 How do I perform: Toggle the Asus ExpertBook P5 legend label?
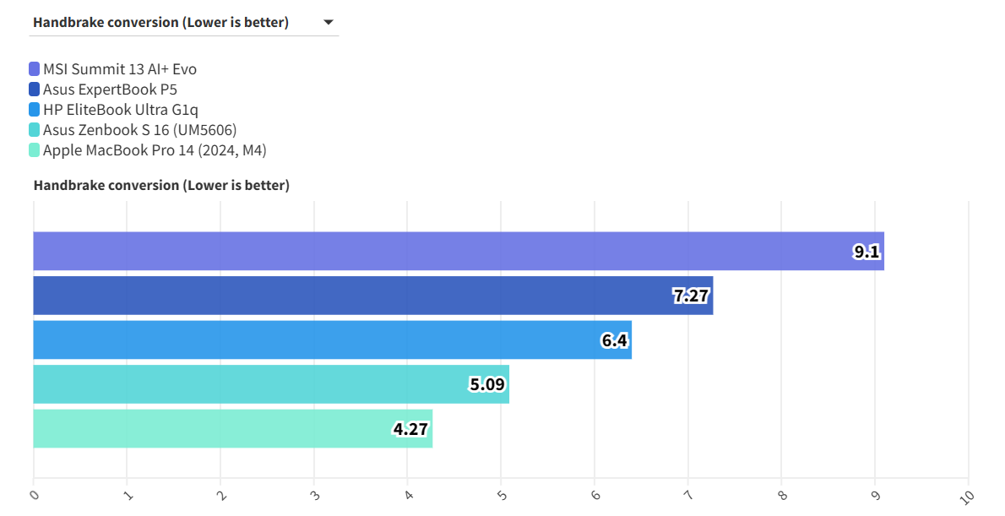point(110,90)
